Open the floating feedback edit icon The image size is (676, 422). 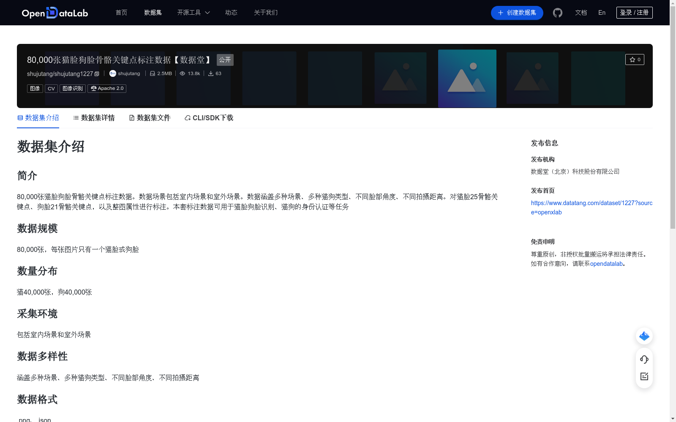click(x=644, y=376)
